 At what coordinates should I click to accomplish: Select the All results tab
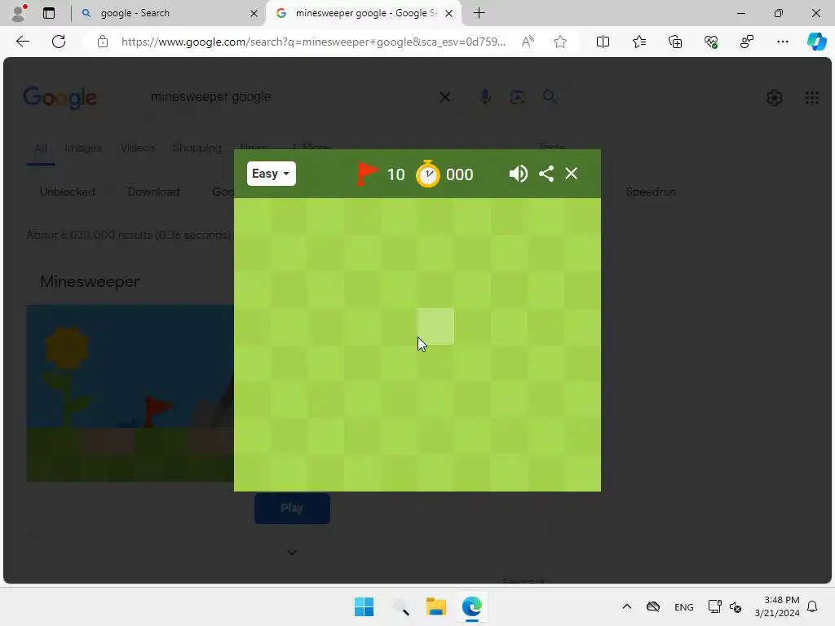point(41,148)
